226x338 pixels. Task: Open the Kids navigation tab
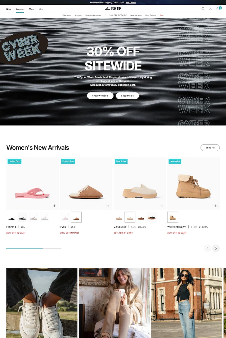click(x=41, y=9)
